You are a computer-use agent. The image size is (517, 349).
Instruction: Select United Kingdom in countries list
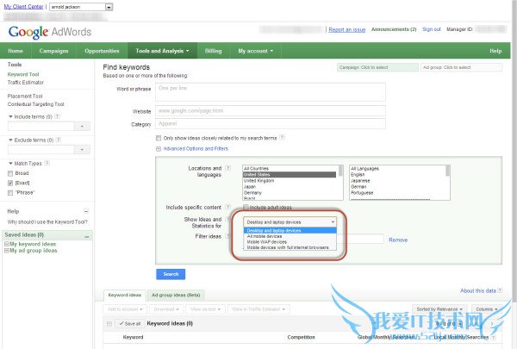point(258,180)
